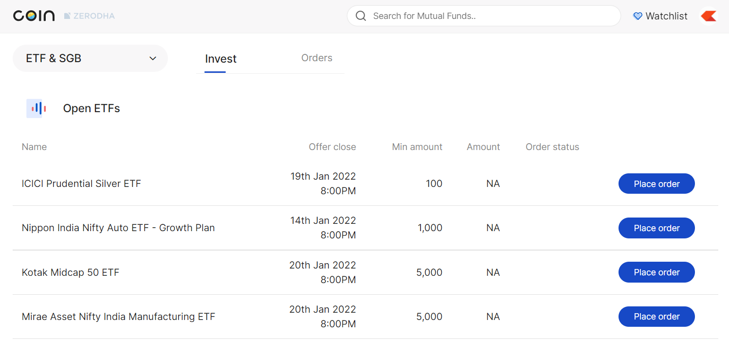729x353 pixels.
Task: Click the Zerodha brand logo
Action: click(90, 16)
